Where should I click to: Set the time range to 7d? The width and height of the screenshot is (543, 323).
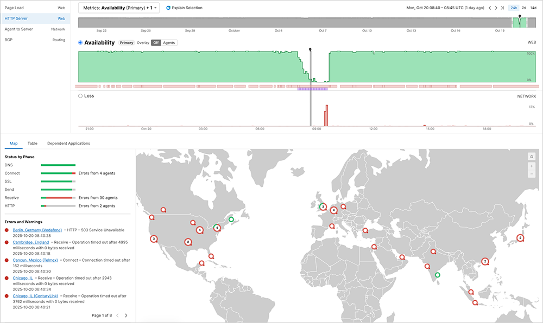pos(523,8)
